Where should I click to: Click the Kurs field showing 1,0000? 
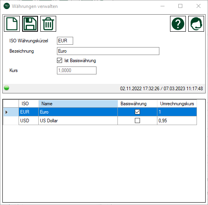tap(77, 70)
